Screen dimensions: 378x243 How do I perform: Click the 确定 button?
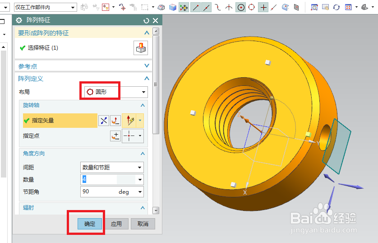pyautogui.click(x=90, y=224)
